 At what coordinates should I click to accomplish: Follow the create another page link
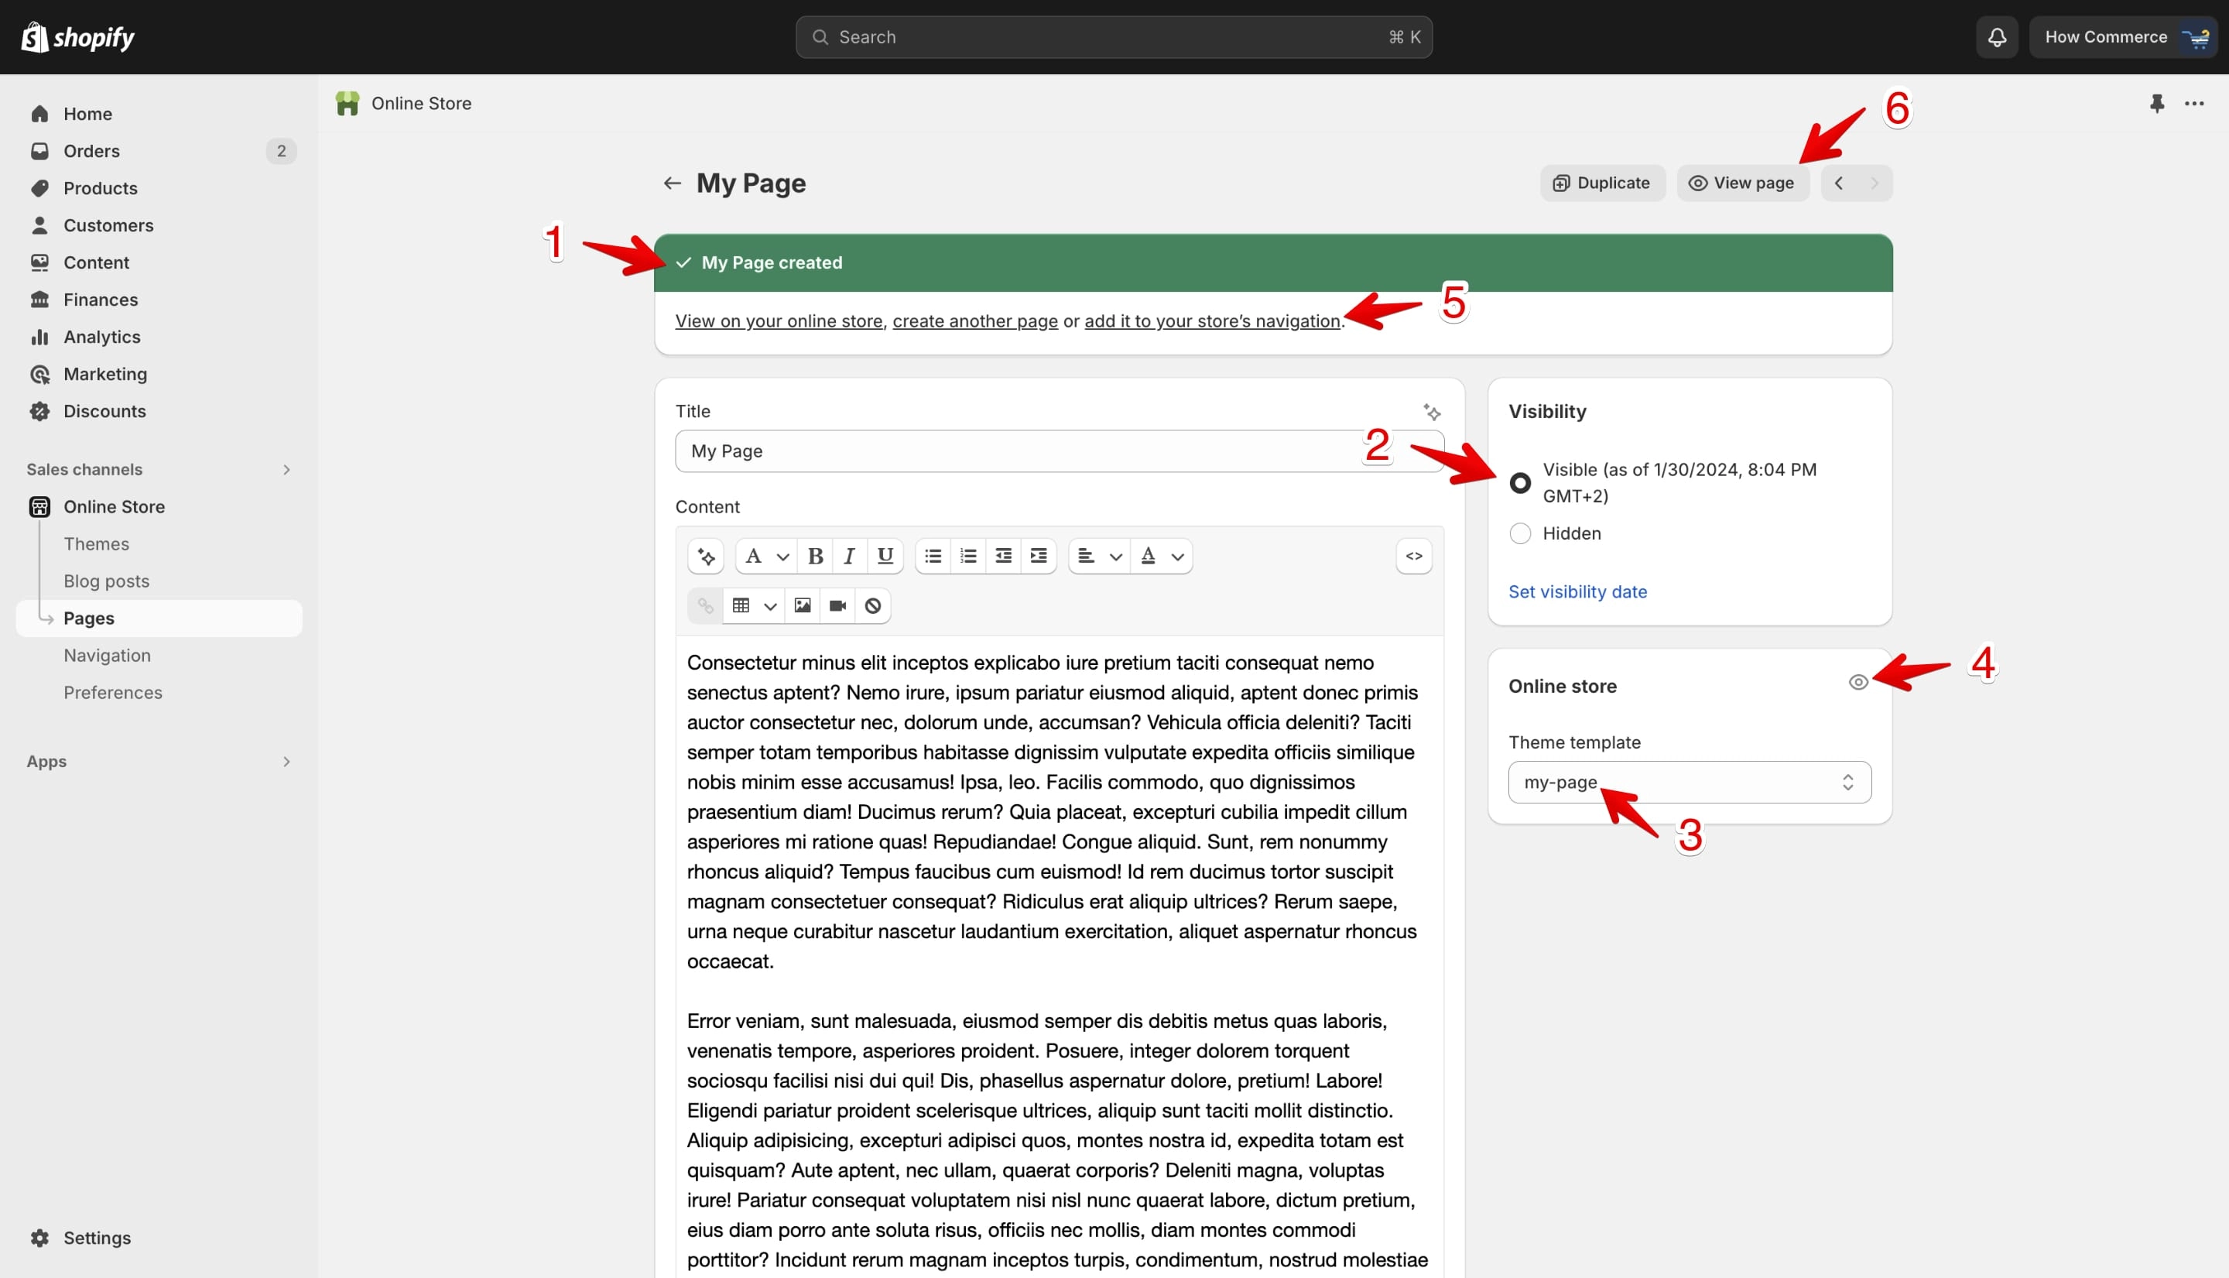pyautogui.click(x=975, y=321)
